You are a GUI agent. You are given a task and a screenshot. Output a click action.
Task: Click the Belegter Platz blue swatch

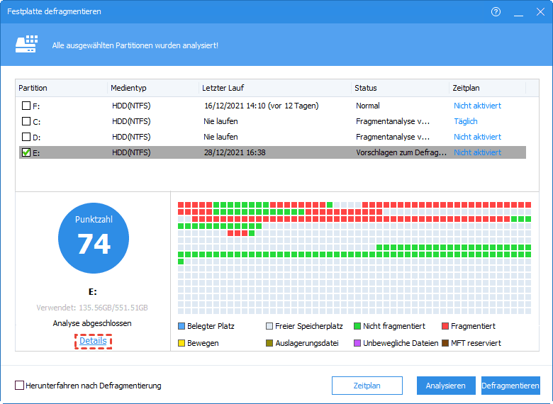pyautogui.click(x=181, y=326)
